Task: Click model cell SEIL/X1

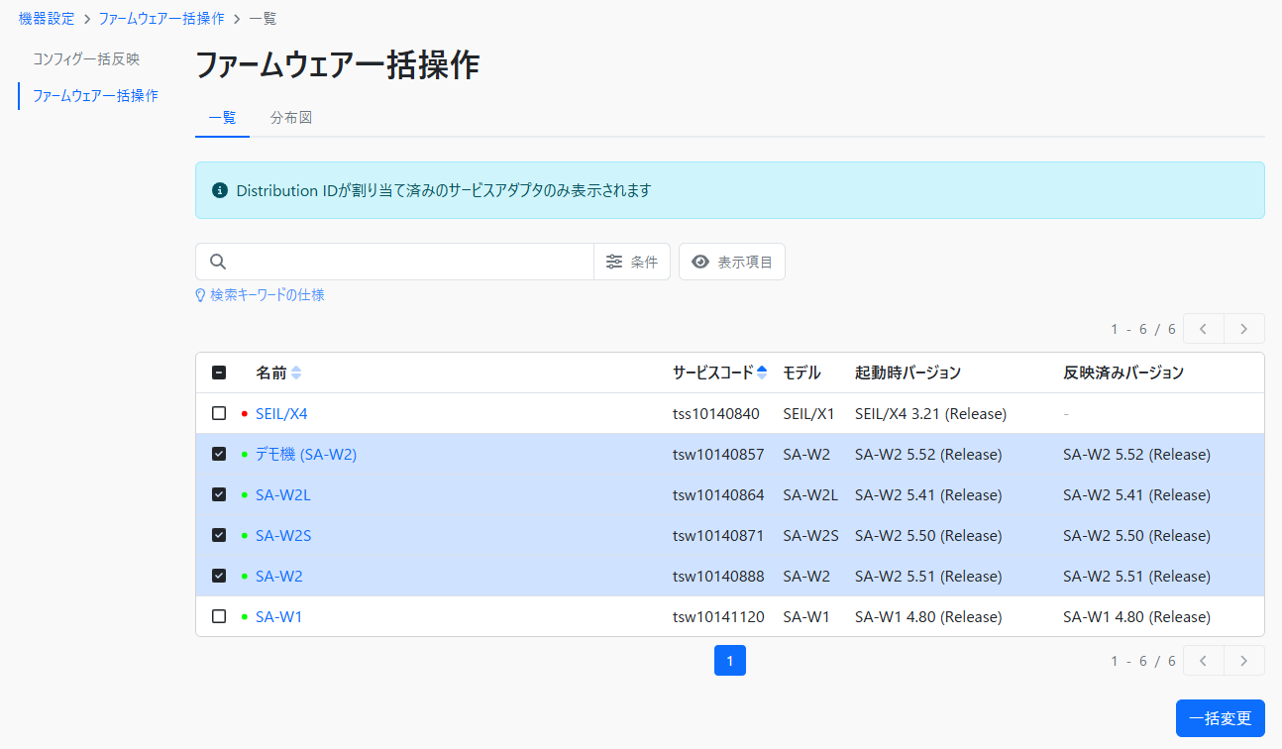Action: [x=808, y=413]
